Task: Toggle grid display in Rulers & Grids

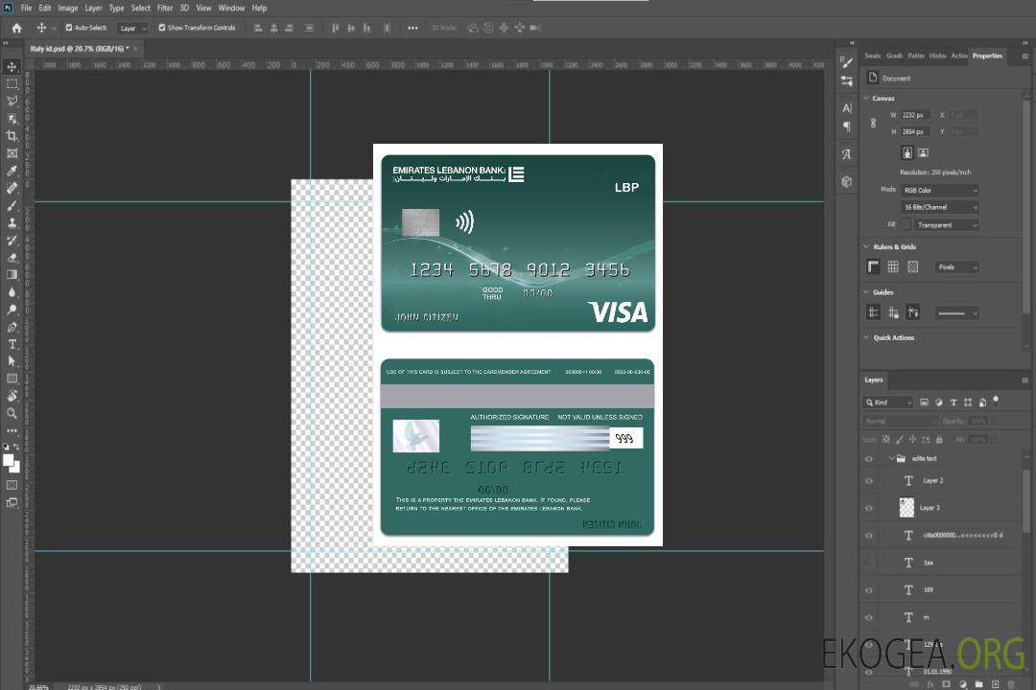Action: [x=893, y=266]
